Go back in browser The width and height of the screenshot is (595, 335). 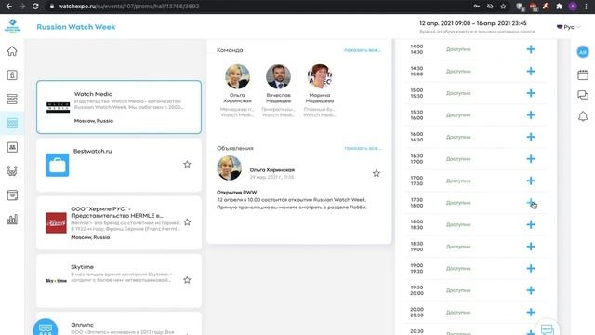click(x=8, y=7)
